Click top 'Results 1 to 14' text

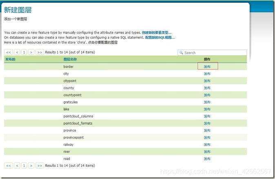[x=70, y=52]
